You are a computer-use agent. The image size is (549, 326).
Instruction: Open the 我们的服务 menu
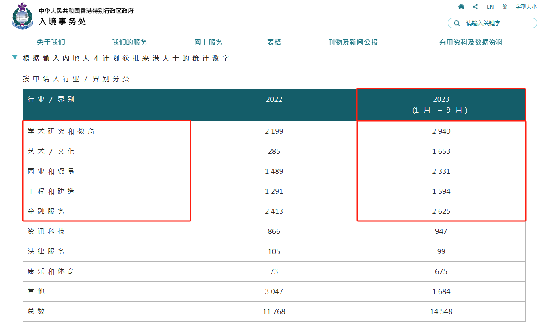130,42
